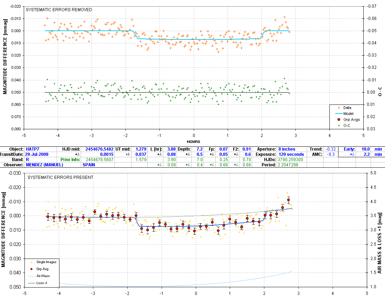Select HJD mid value '2454676.5482'
385x297 pixels.
click(99, 149)
